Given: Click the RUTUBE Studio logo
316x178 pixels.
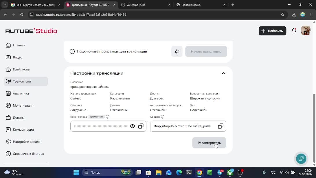Looking at the screenshot, I should point(31,31).
